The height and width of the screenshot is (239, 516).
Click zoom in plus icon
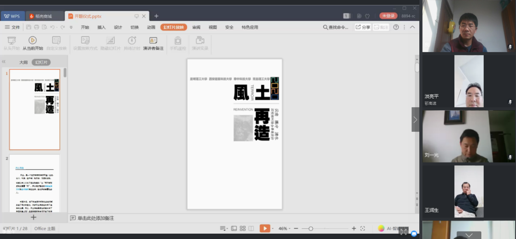354,228
